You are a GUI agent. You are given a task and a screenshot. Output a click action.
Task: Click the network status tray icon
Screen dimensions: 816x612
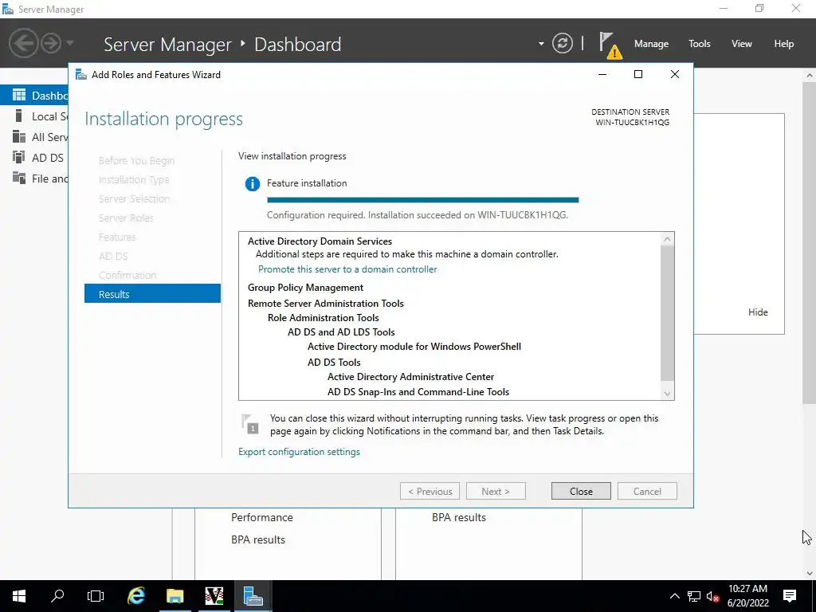pos(694,596)
